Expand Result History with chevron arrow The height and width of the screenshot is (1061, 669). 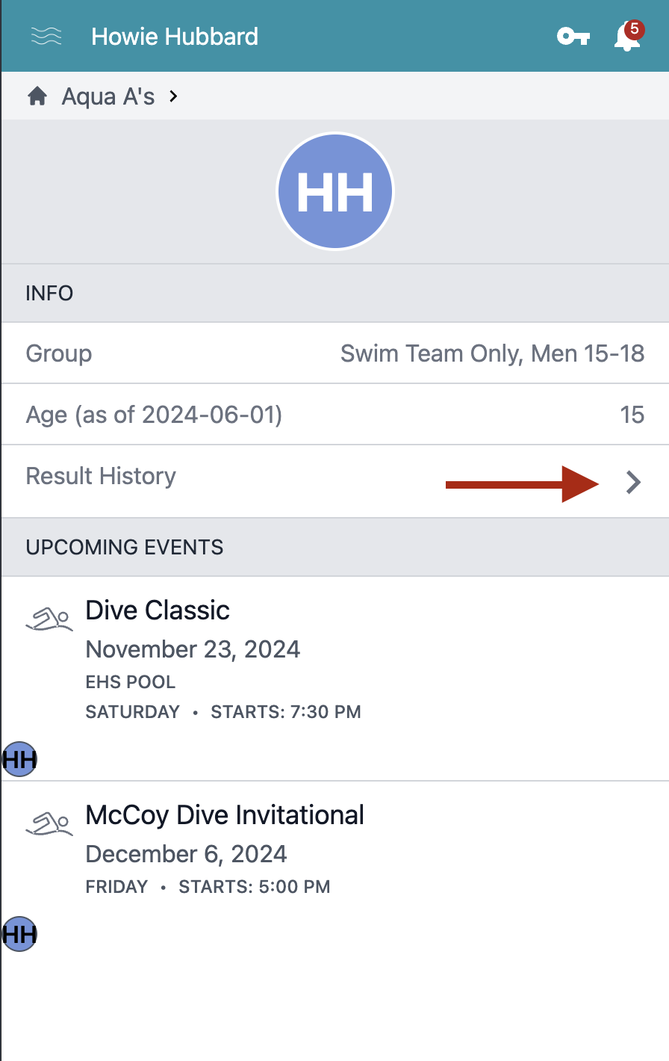click(x=633, y=483)
